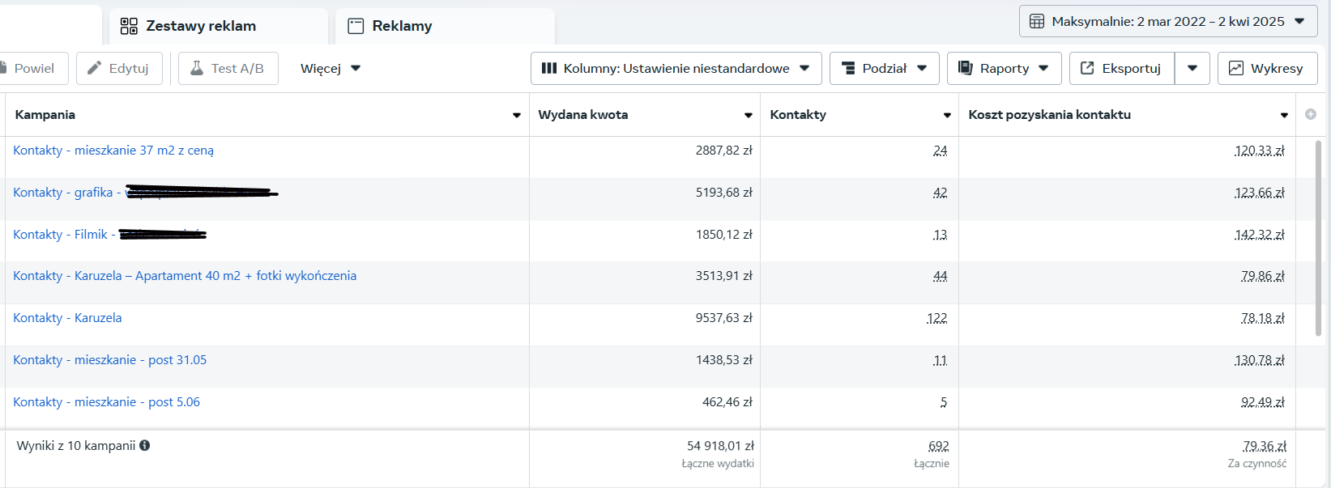Viewport: 1331px width, 488px height.
Task: Open Kampania column header sort menu
Action: click(x=517, y=115)
